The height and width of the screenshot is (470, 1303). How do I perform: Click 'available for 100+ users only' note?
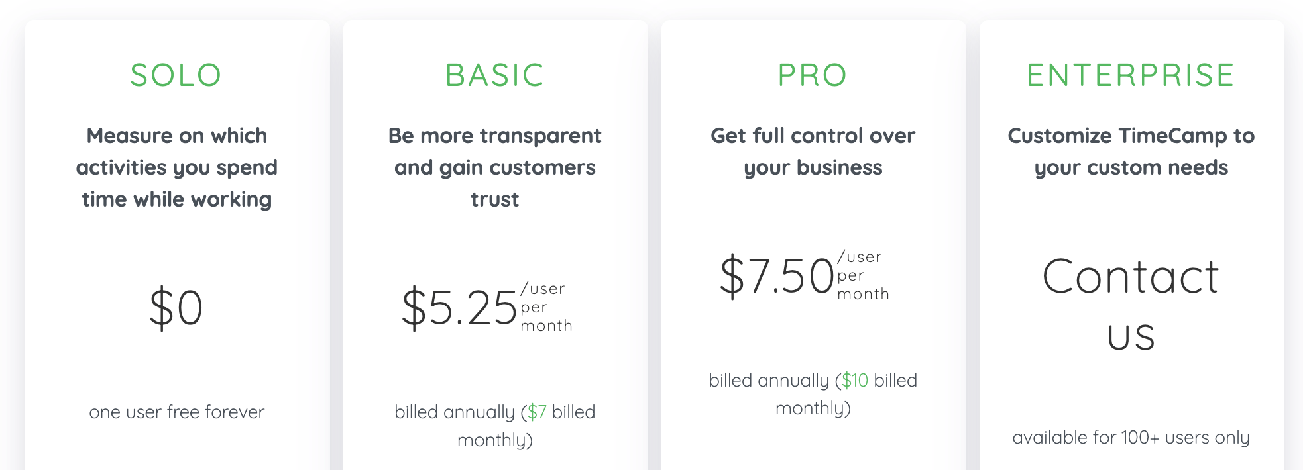(1131, 438)
